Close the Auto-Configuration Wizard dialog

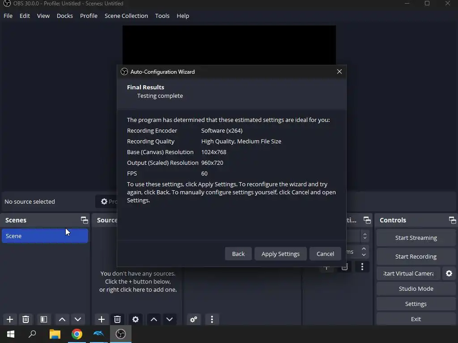coord(339,71)
